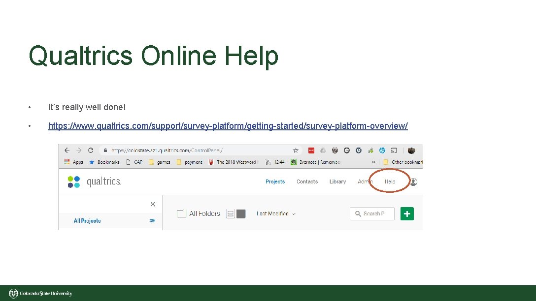Switch to the Library tab
The width and height of the screenshot is (536, 301).
point(338,181)
